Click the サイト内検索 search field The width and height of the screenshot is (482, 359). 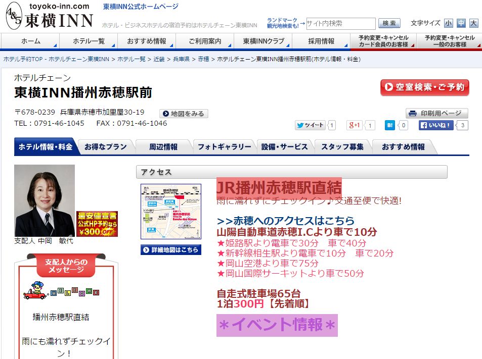click(340, 23)
